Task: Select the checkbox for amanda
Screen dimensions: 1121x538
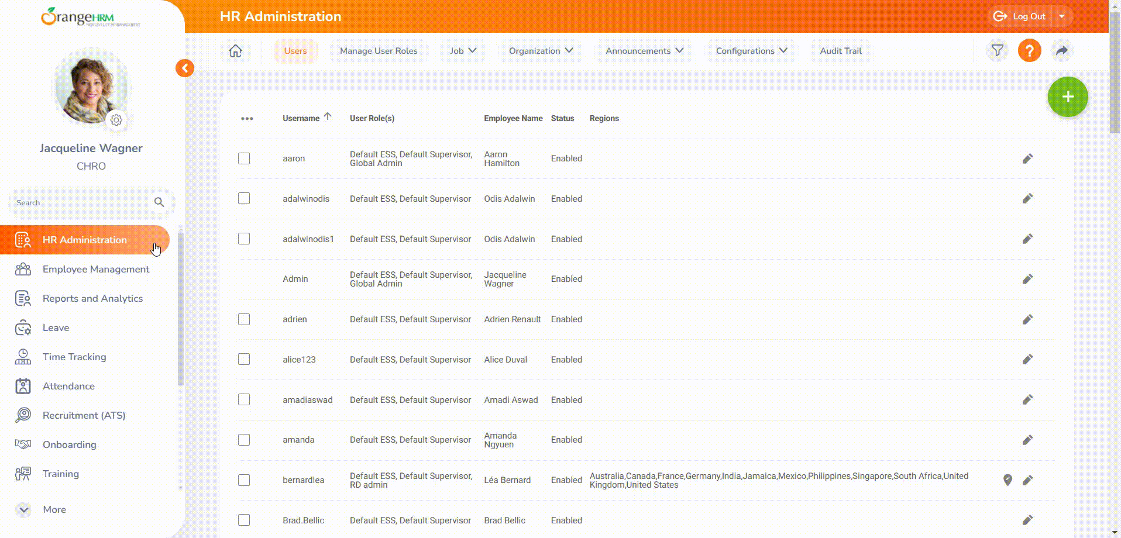Action: tap(244, 440)
